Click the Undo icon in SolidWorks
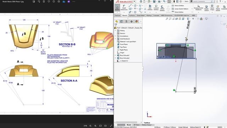The height and width of the screenshot is (128, 227). point(164,1)
